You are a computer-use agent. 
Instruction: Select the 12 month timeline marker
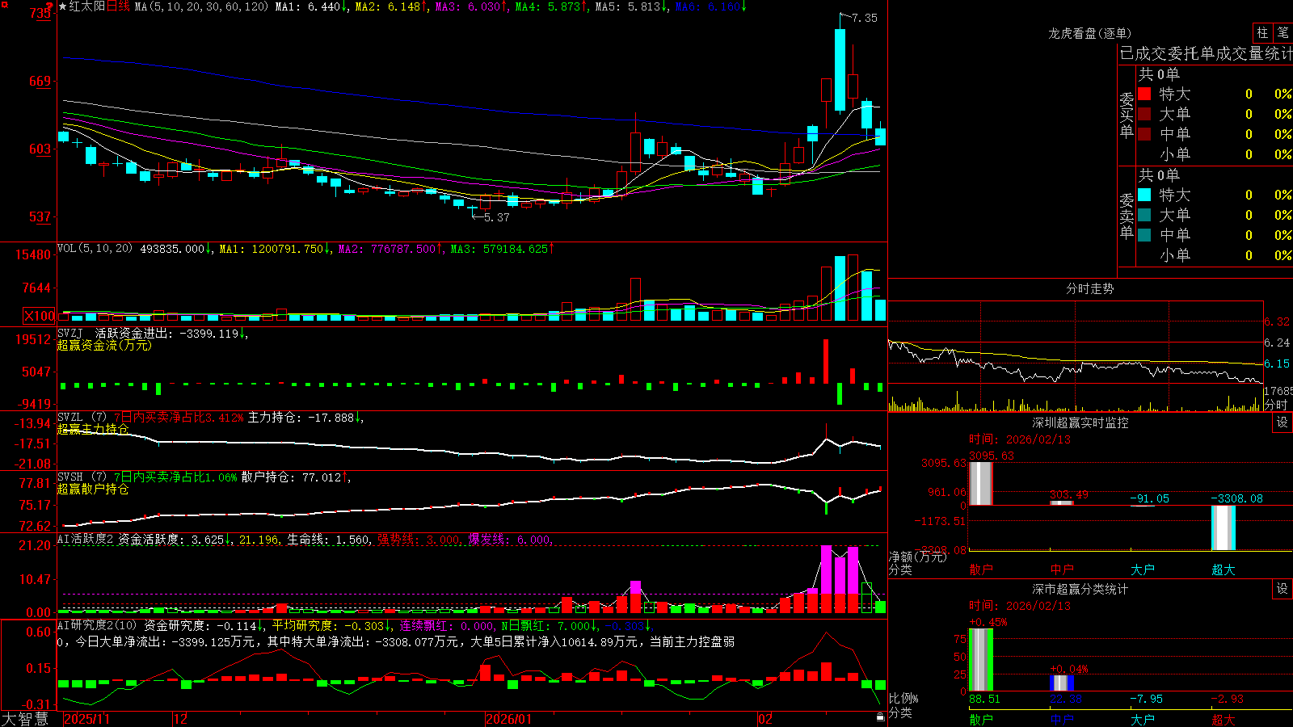pos(180,719)
